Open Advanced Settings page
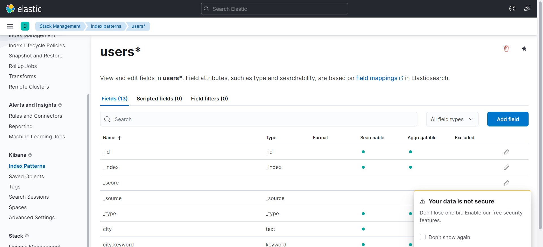 tap(32, 218)
